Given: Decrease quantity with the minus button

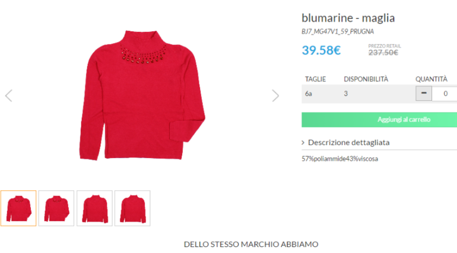Looking at the screenshot, I should coord(424,94).
